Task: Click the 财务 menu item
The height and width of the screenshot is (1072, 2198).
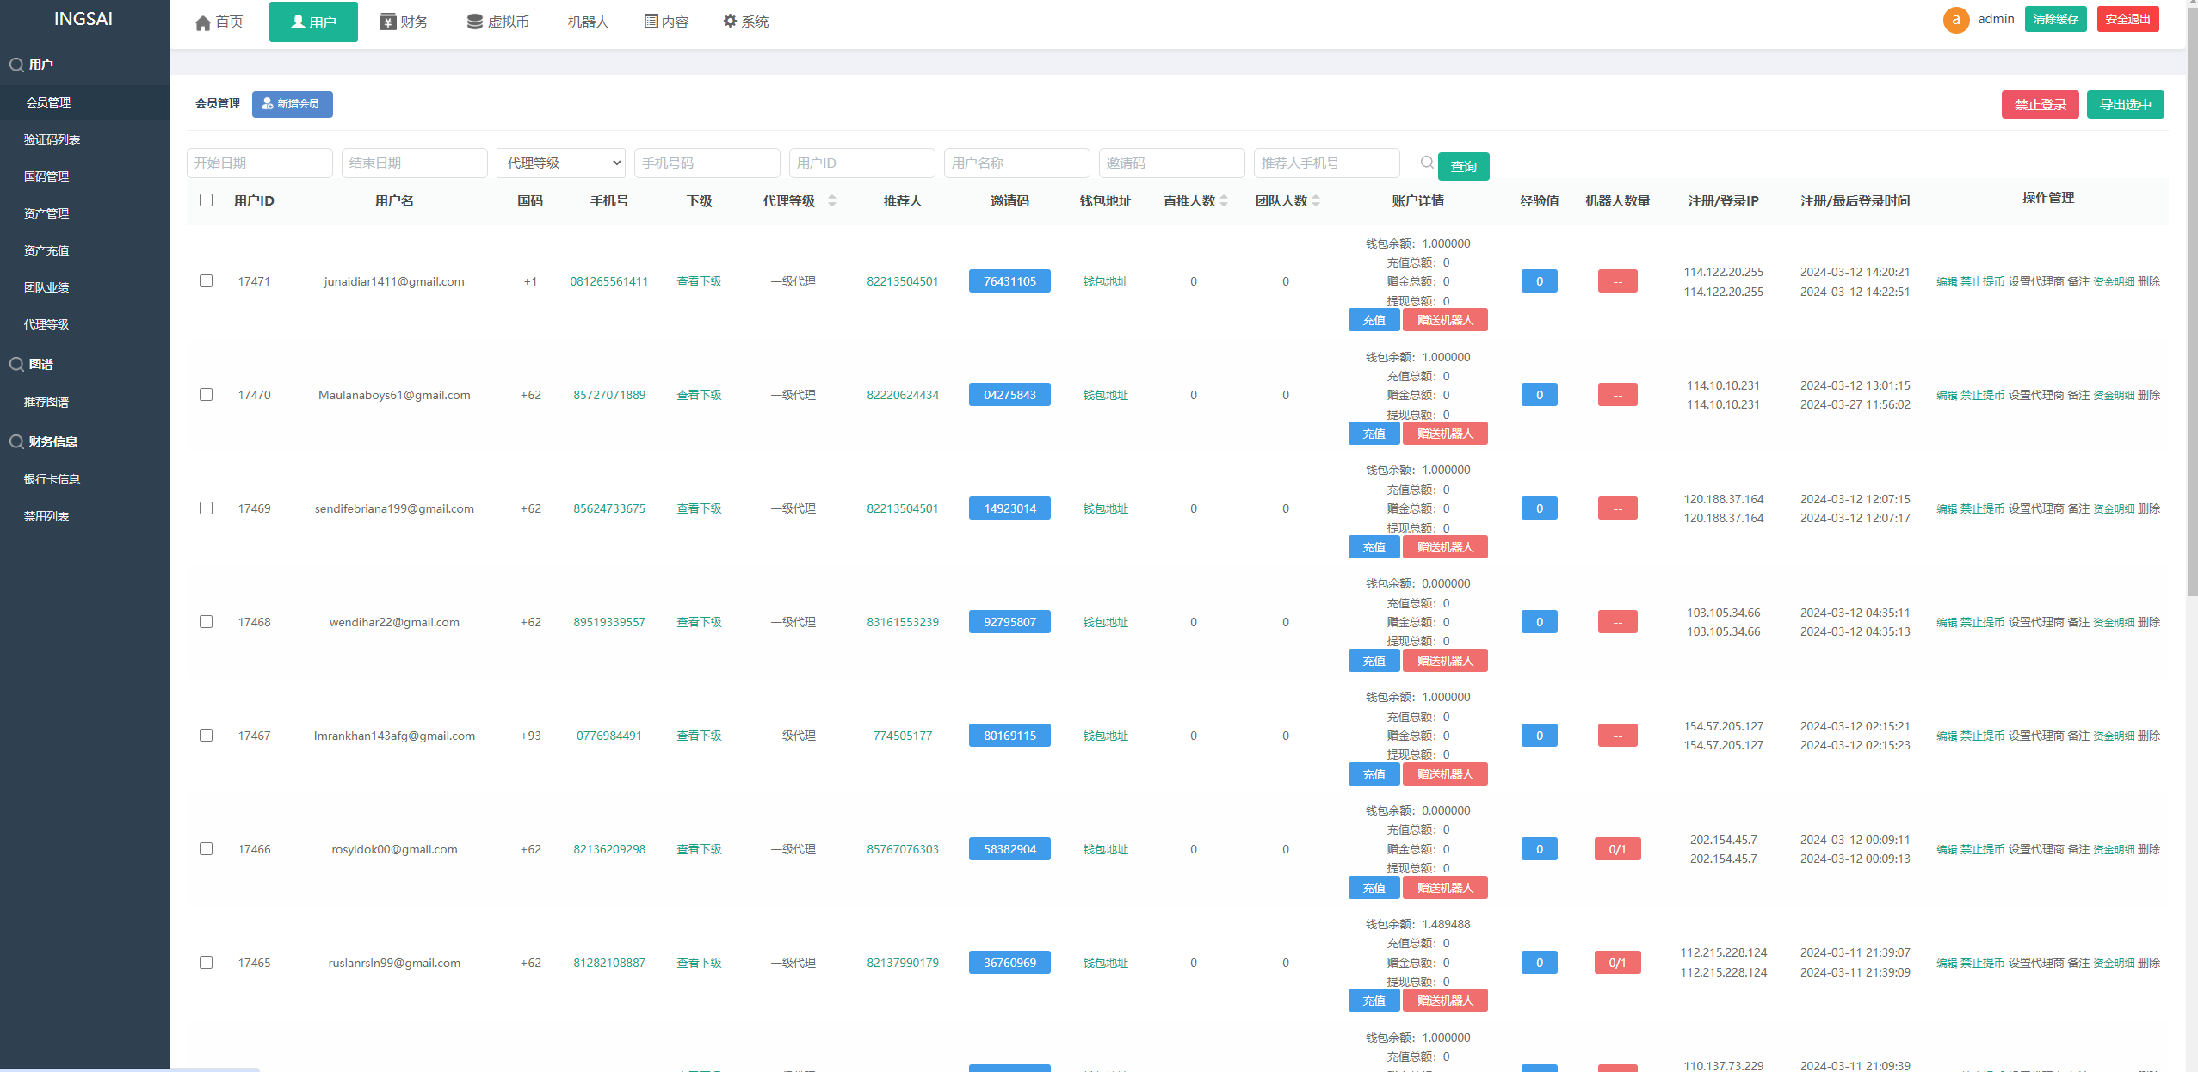Action: [x=406, y=21]
